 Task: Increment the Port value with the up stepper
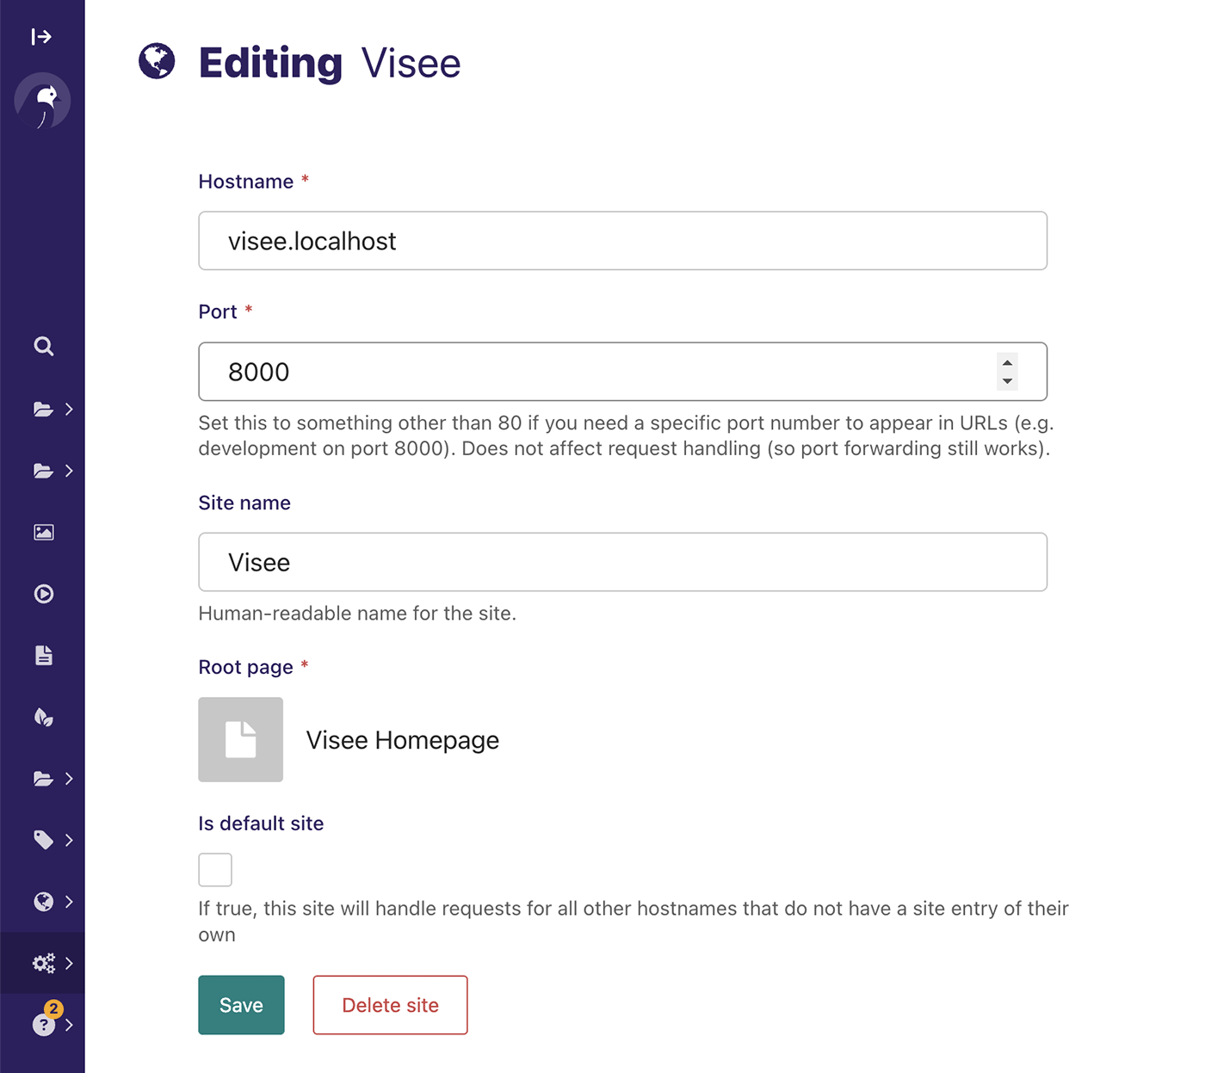(x=1006, y=364)
